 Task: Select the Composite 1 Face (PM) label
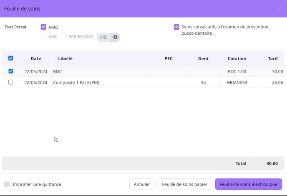(76, 82)
